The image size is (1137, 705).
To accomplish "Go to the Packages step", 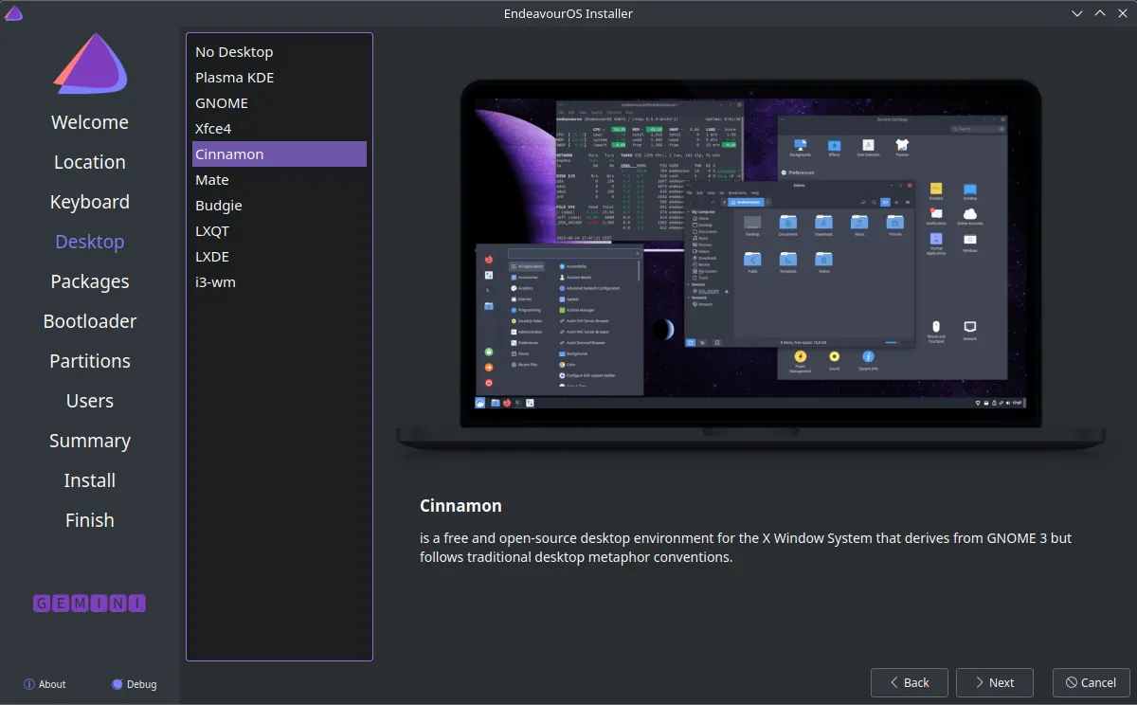I will 90,281.
